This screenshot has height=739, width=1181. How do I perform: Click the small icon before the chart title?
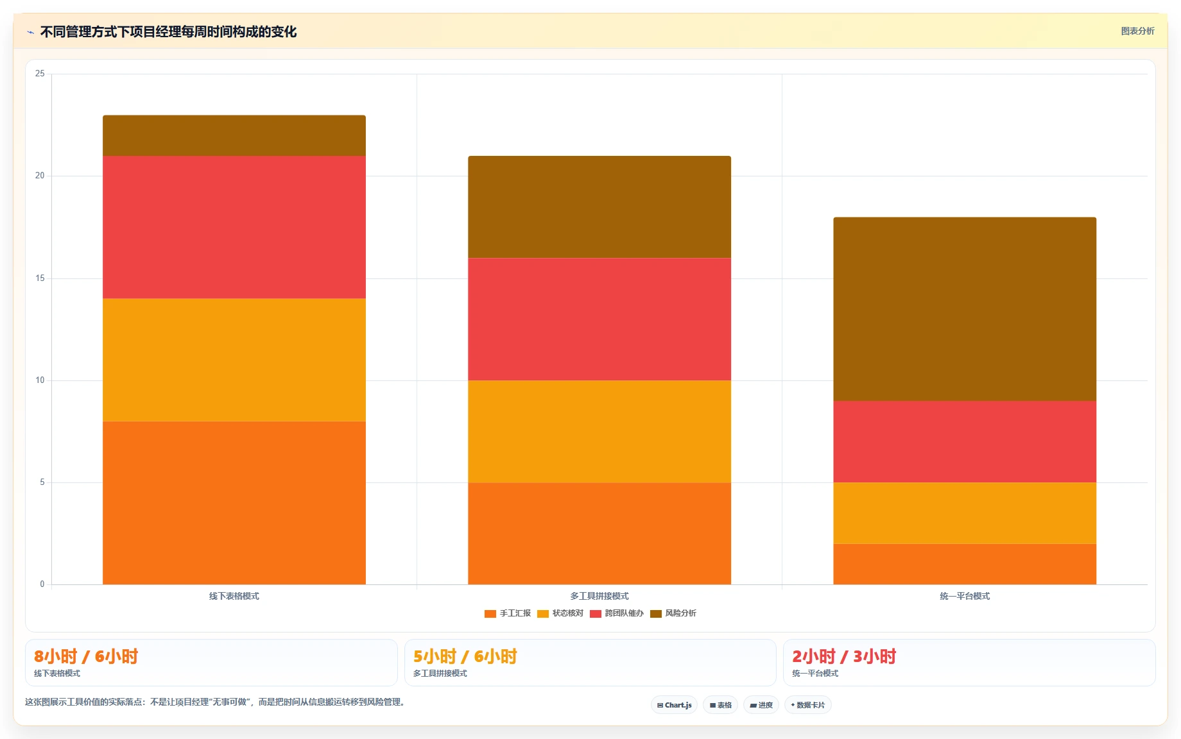click(30, 32)
